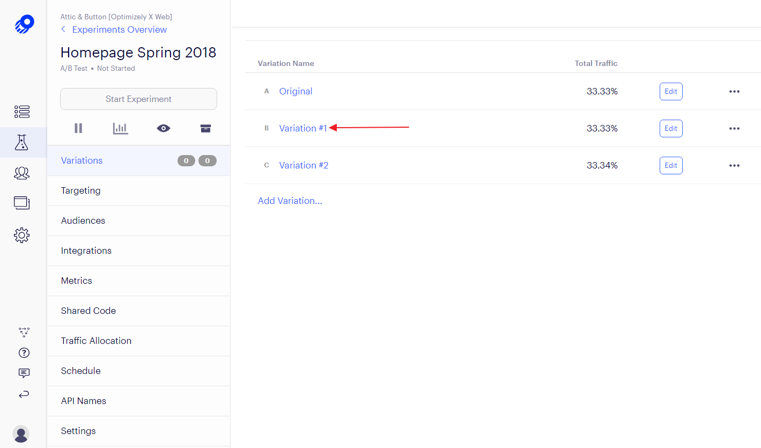Screen dimensions: 761x448
Task: Open the Pages window icon
Action: point(22,203)
